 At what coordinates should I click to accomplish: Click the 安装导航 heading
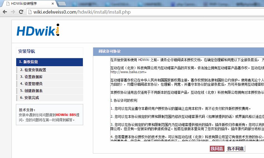[27, 51]
